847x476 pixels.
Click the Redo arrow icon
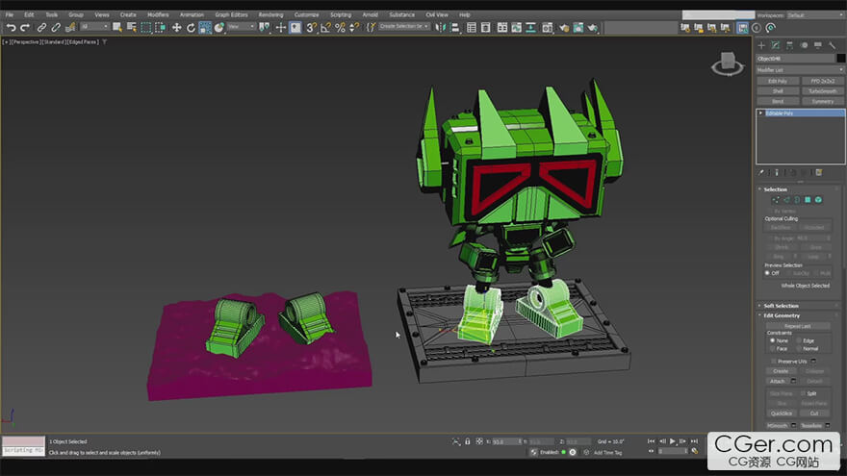click(25, 27)
